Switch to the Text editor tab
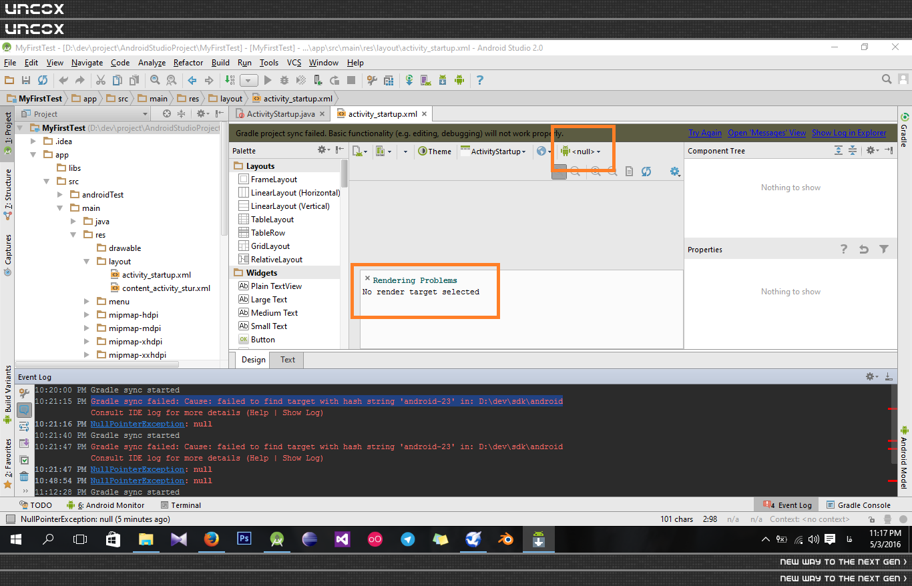912x586 pixels. click(288, 360)
